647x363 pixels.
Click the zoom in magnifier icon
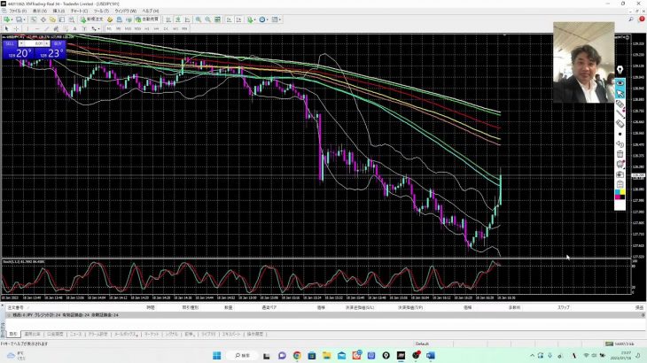click(x=198, y=19)
